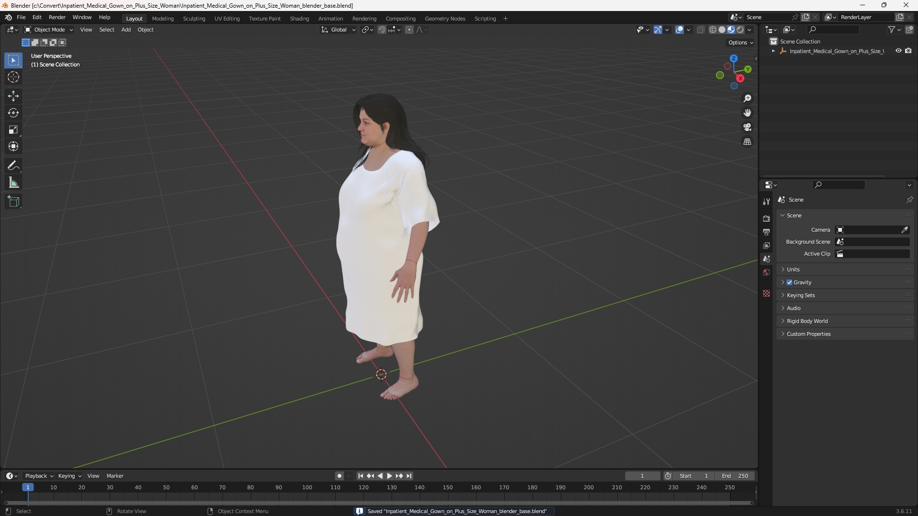Switch to solid viewport shading
Screen dimensions: 918x516
coord(722,30)
